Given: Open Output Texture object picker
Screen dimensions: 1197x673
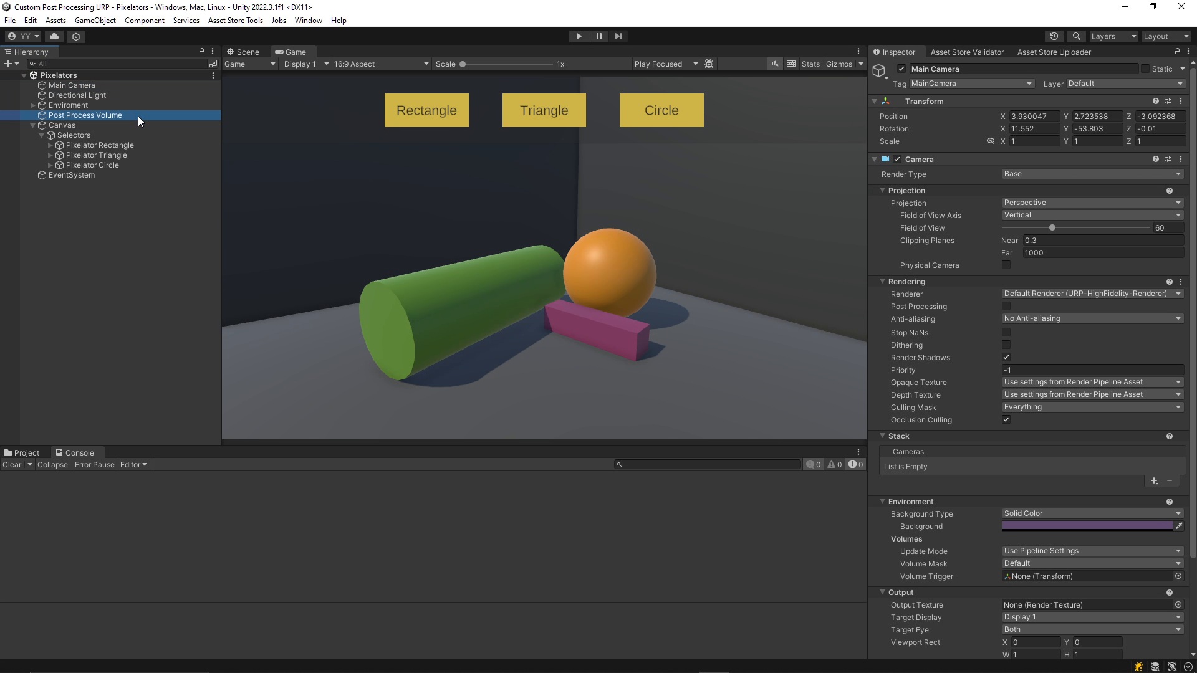Looking at the screenshot, I should coord(1178,605).
